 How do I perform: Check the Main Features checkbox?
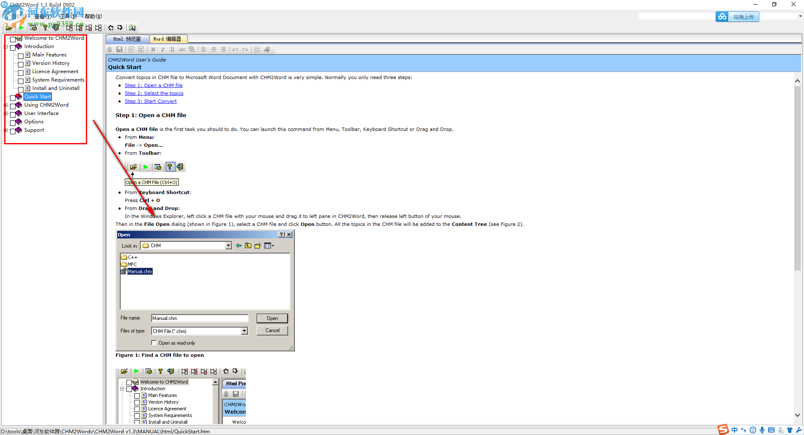tap(21, 56)
